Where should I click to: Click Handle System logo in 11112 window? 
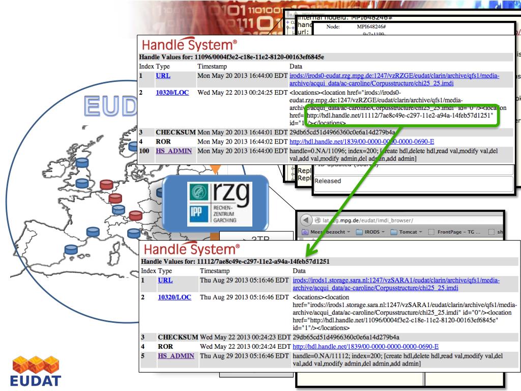(x=192, y=248)
